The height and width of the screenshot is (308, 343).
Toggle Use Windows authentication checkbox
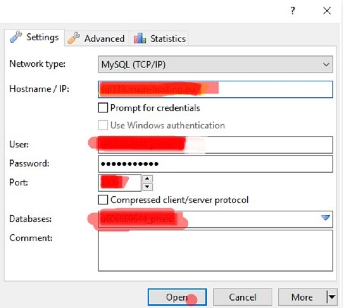103,125
